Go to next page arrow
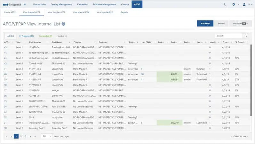This screenshot has width=255, height=144. click(x=30, y=136)
